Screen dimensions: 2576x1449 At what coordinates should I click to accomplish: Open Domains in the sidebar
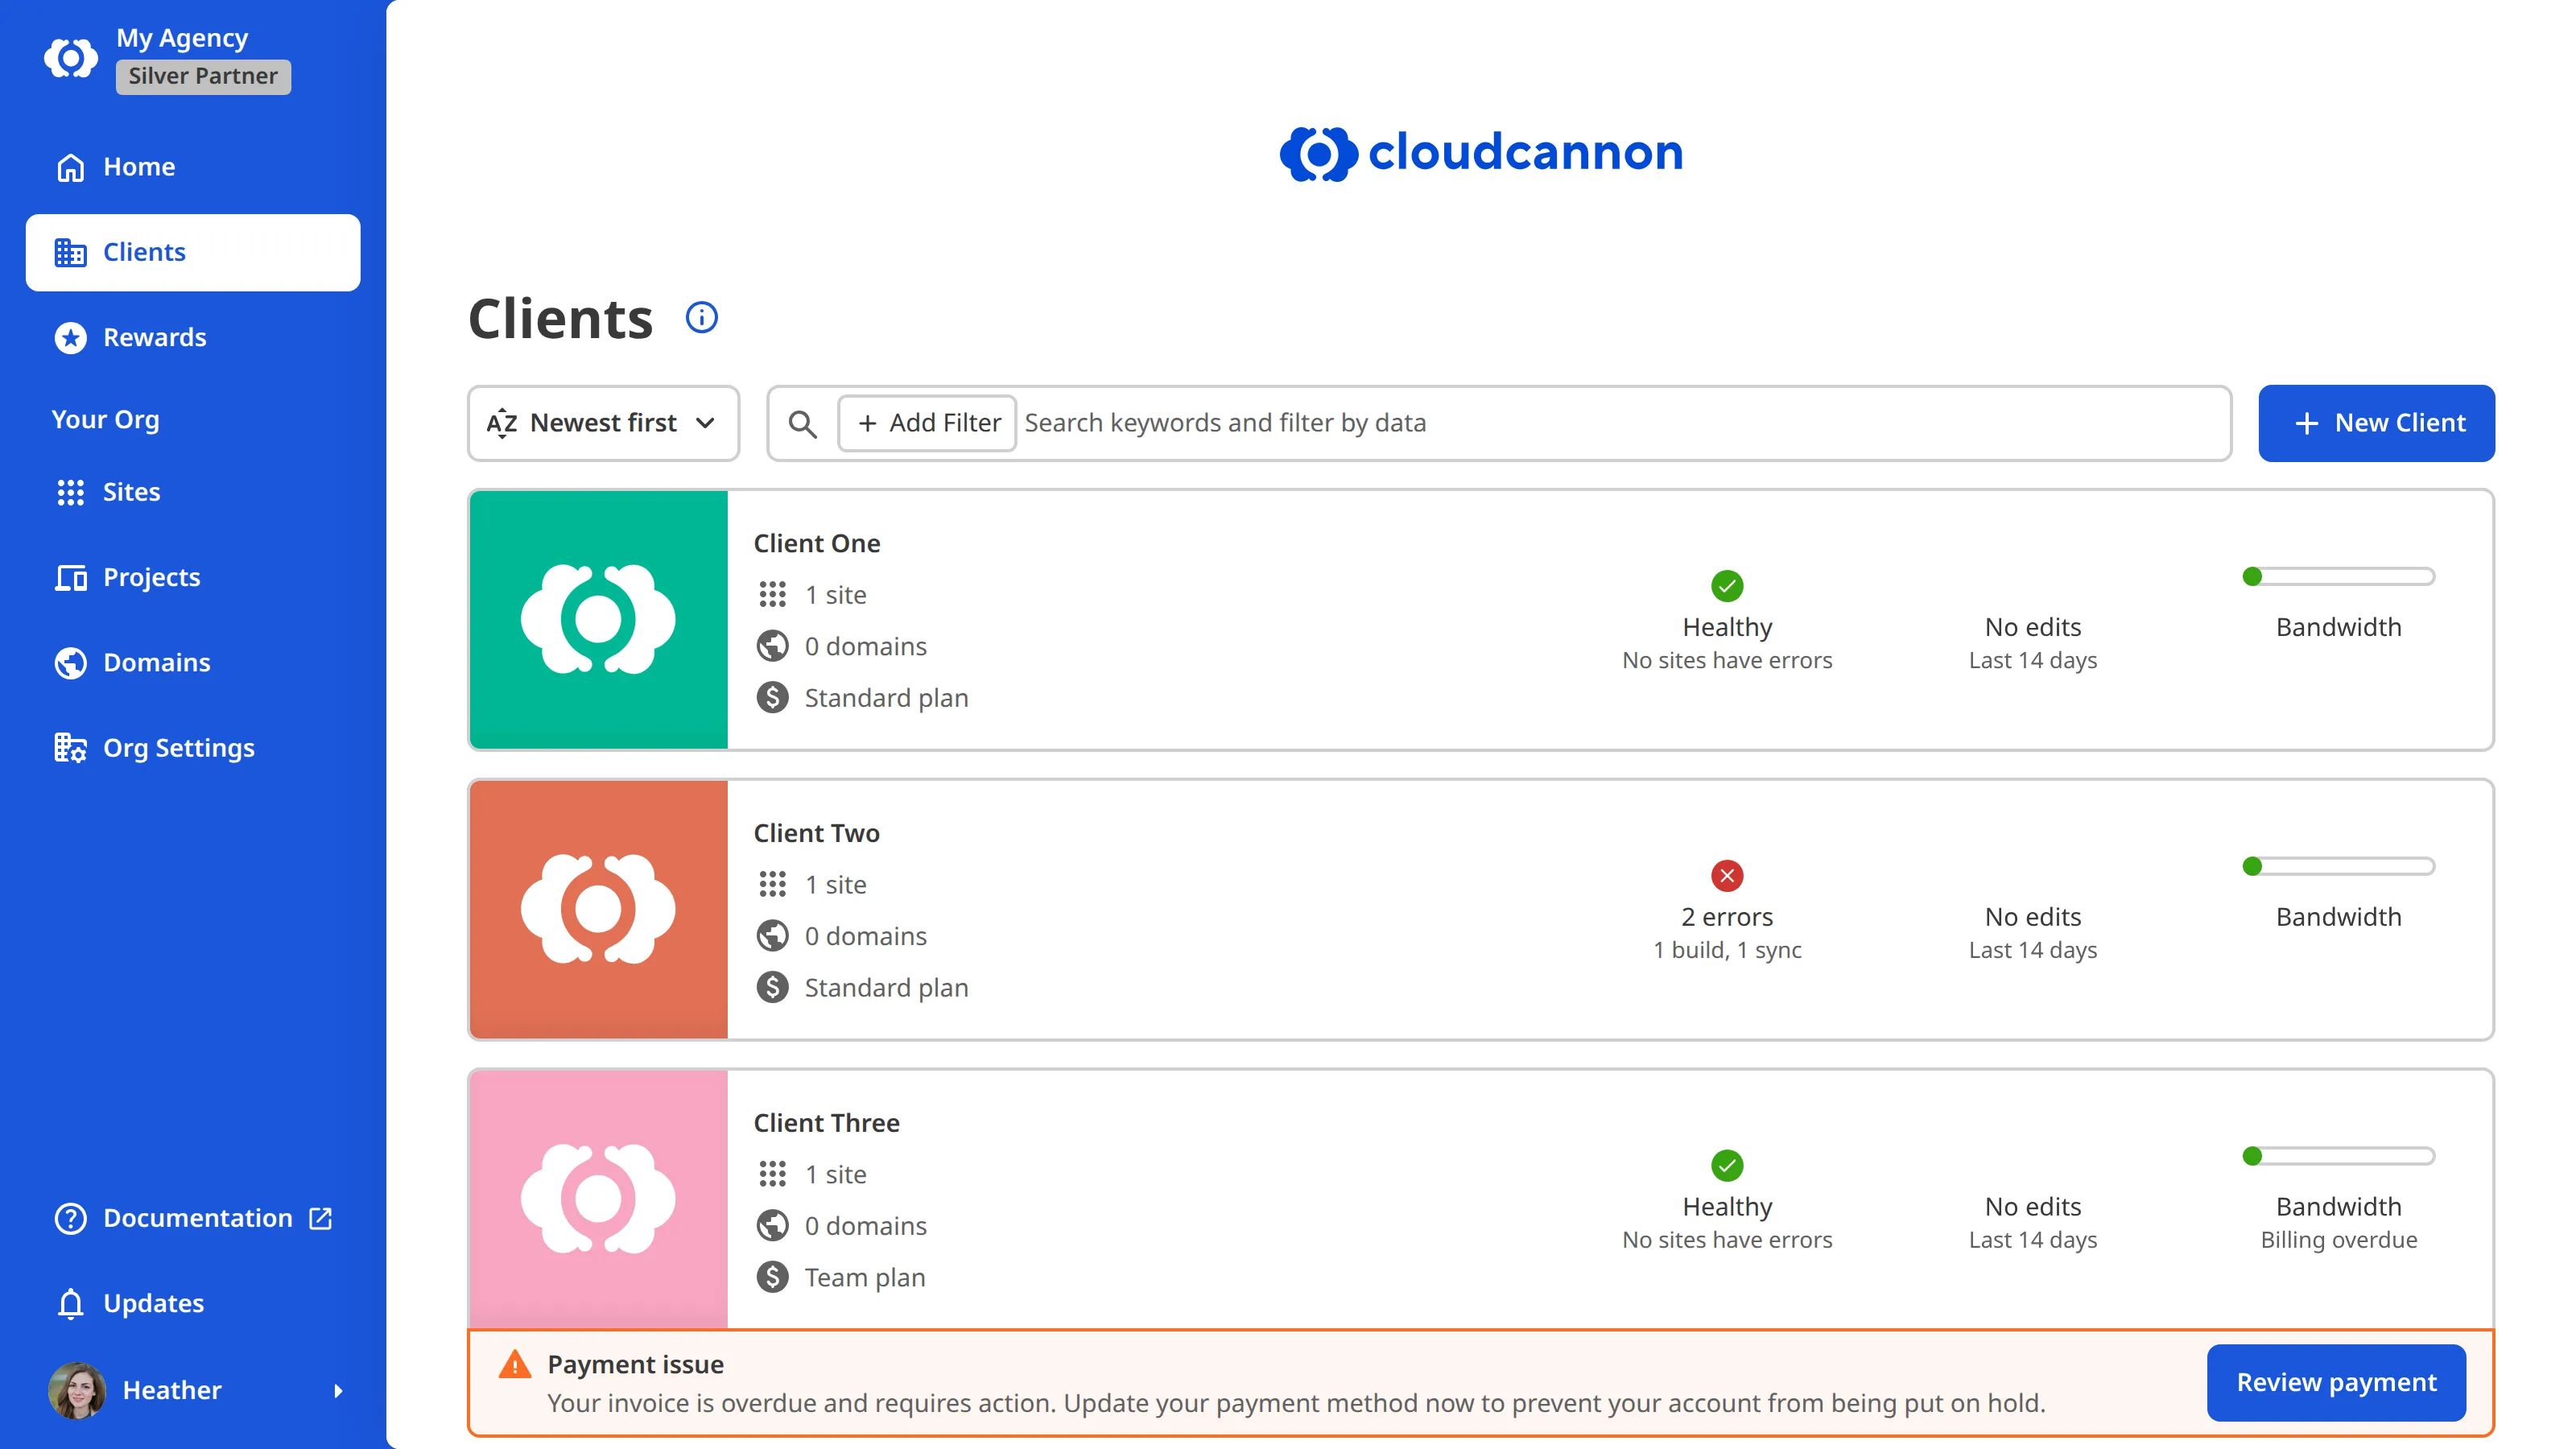coord(193,663)
